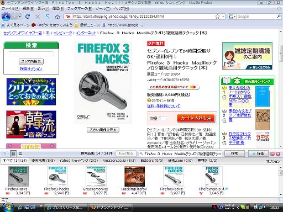This screenshot has height=212, width=283.
Task: Click the store search text field
Action: click(31, 54)
